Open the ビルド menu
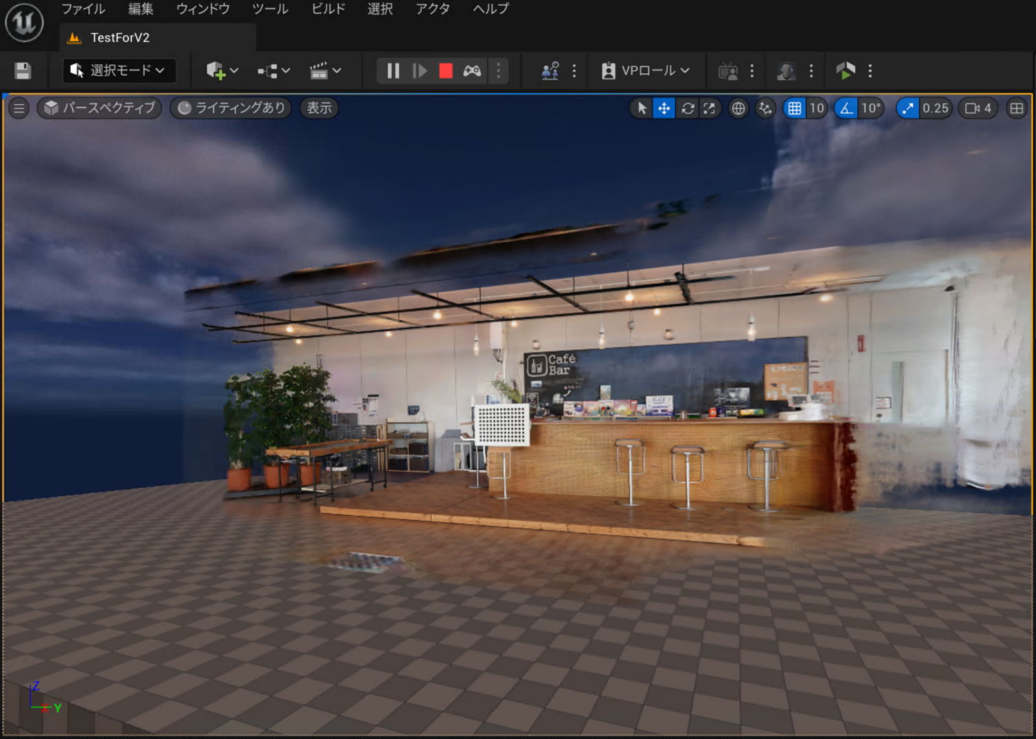 coord(328,9)
